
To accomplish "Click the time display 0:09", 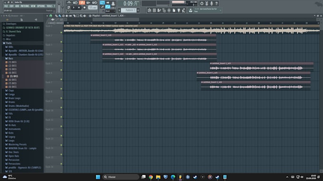I will pyautogui.click(x=131, y=3).
